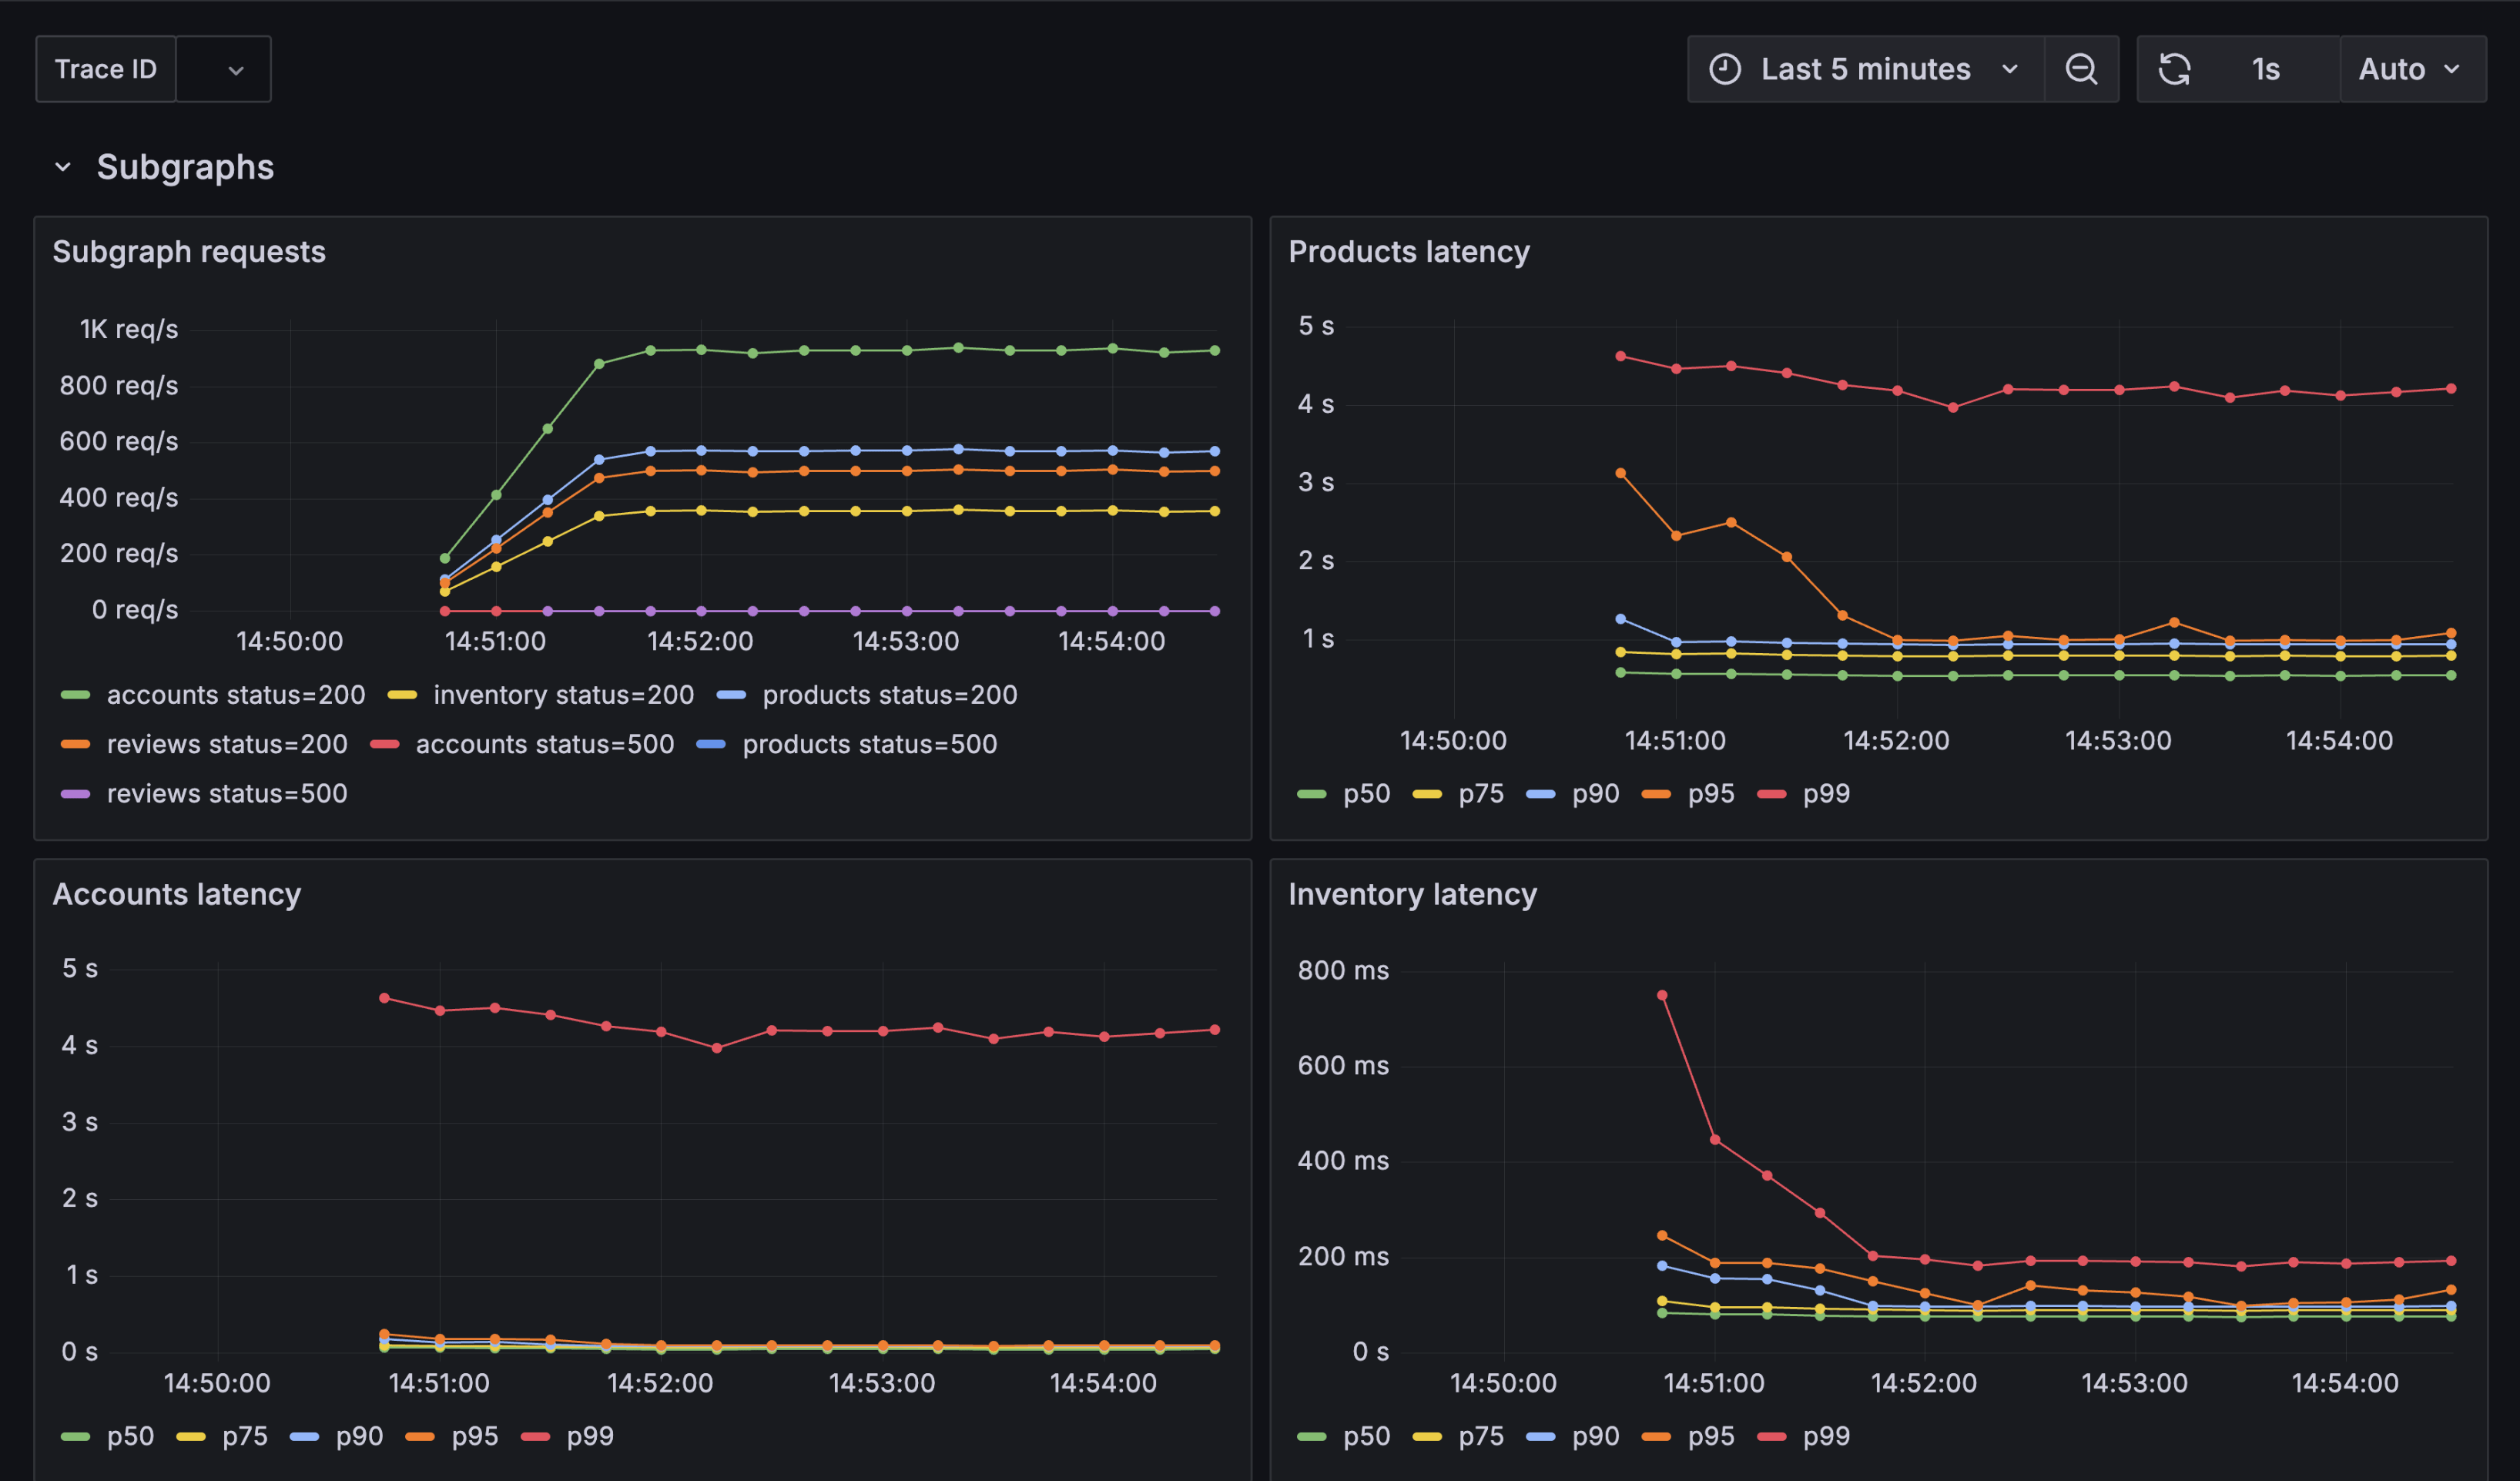Toggle the p99 series in Products latency
Viewport: 2520px width, 1481px height.
tap(1826, 793)
